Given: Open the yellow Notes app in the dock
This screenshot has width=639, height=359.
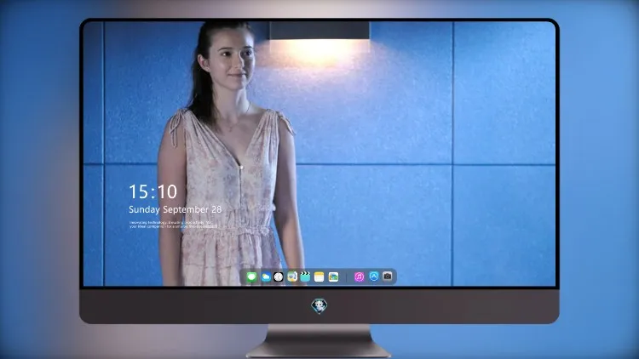Looking at the screenshot, I should coord(319,277).
